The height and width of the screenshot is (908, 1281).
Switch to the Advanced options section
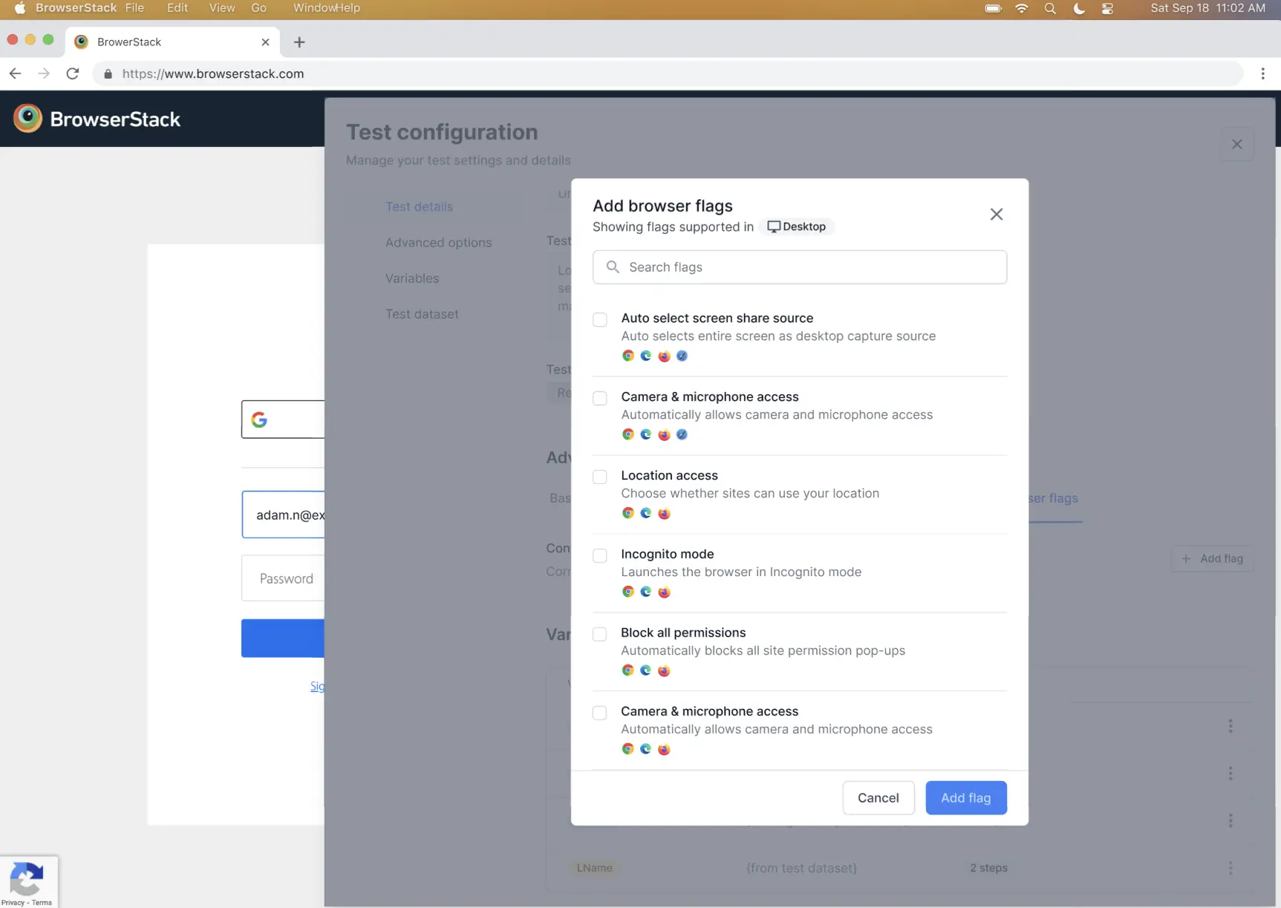click(x=438, y=243)
